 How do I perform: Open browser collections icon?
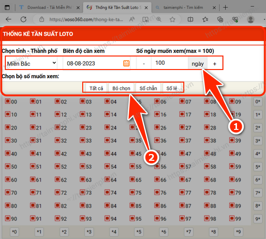tap(220, 19)
